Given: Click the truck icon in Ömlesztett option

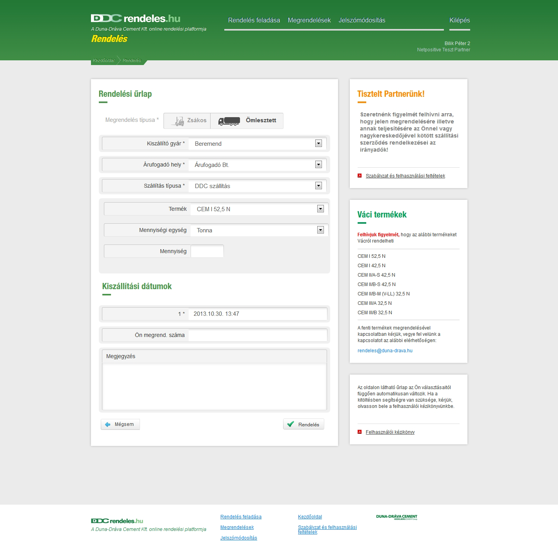Looking at the screenshot, I should point(229,121).
